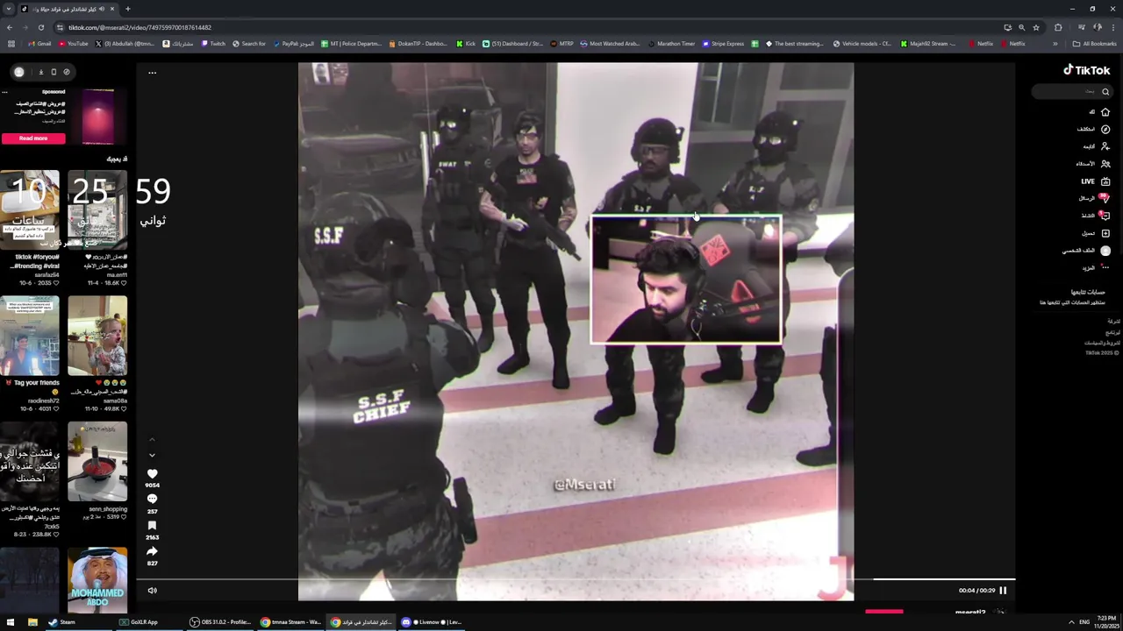Go back with browser back arrow

click(x=9, y=27)
